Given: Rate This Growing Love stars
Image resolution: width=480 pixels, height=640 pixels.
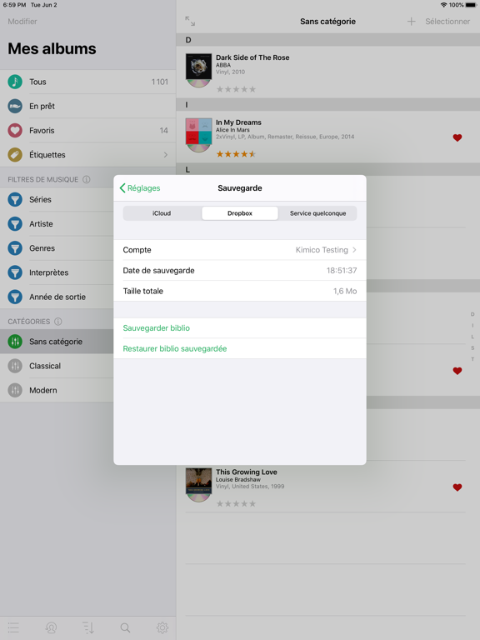Looking at the screenshot, I should coord(236,503).
